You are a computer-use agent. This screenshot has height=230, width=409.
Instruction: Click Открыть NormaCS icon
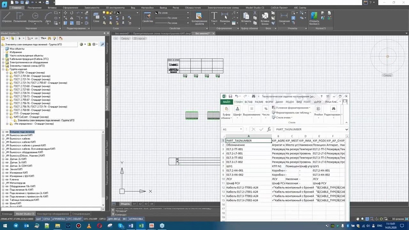[x=314, y=18]
